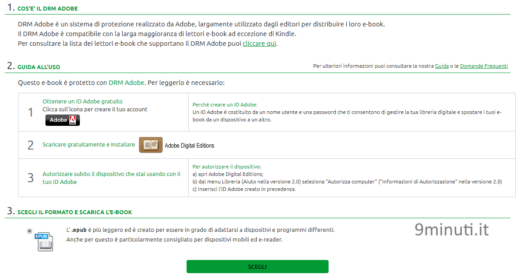The width and height of the screenshot is (524, 278).
Task: Click 'Perché creare un ID Adobe' heading
Action: click(225, 105)
